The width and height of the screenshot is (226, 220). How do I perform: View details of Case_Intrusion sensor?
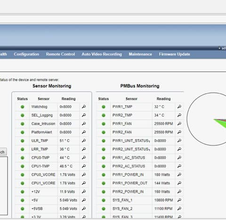(84, 124)
